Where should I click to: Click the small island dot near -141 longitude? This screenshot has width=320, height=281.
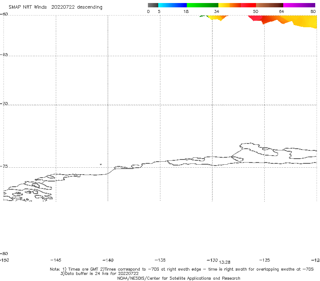click(101, 164)
